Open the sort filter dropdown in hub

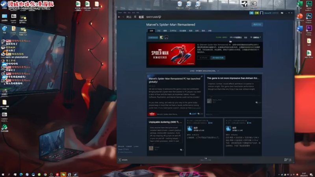pyautogui.click(x=257, y=37)
